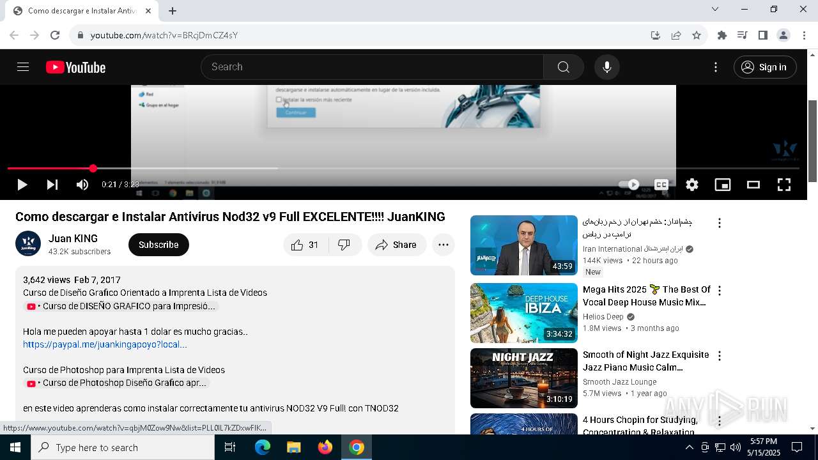This screenshot has height=460, width=818.
Task: Open Mega Hits 2025 video title
Action: (646, 296)
